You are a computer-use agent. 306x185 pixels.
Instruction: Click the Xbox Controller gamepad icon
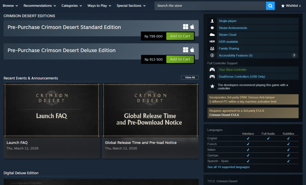[212, 69]
